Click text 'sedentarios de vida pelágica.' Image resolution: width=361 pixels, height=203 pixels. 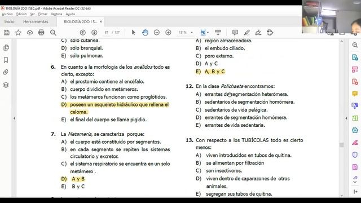coord(236,110)
